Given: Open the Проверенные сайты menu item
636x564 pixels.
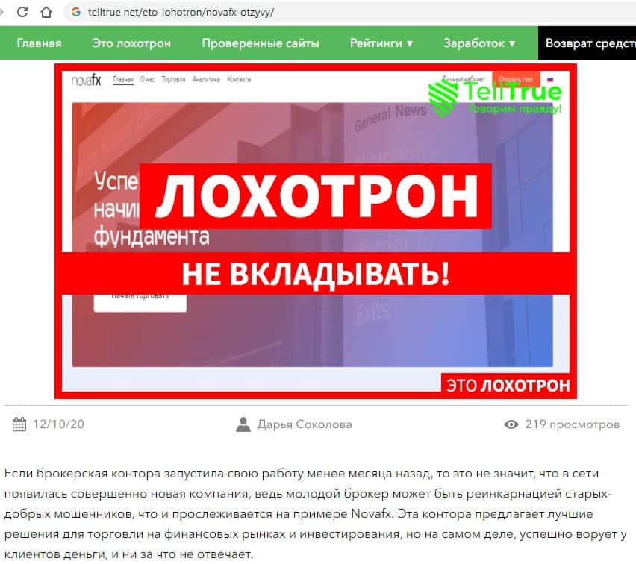Looking at the screenshot, I should click(261, 43).
